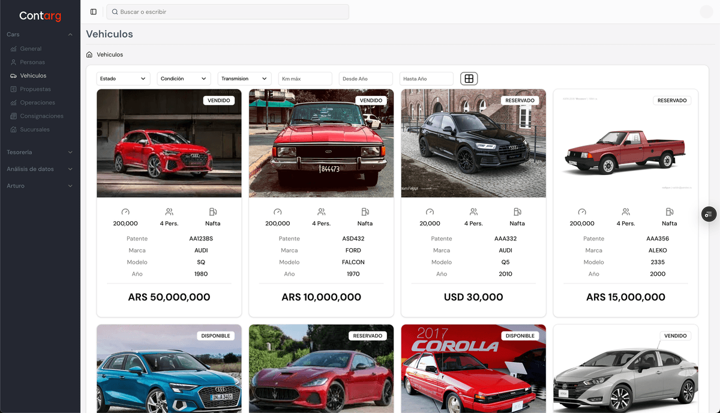The image size is (720, 413).
Task: Open Consignaciones in the sidebar
Action: [40, 116]
